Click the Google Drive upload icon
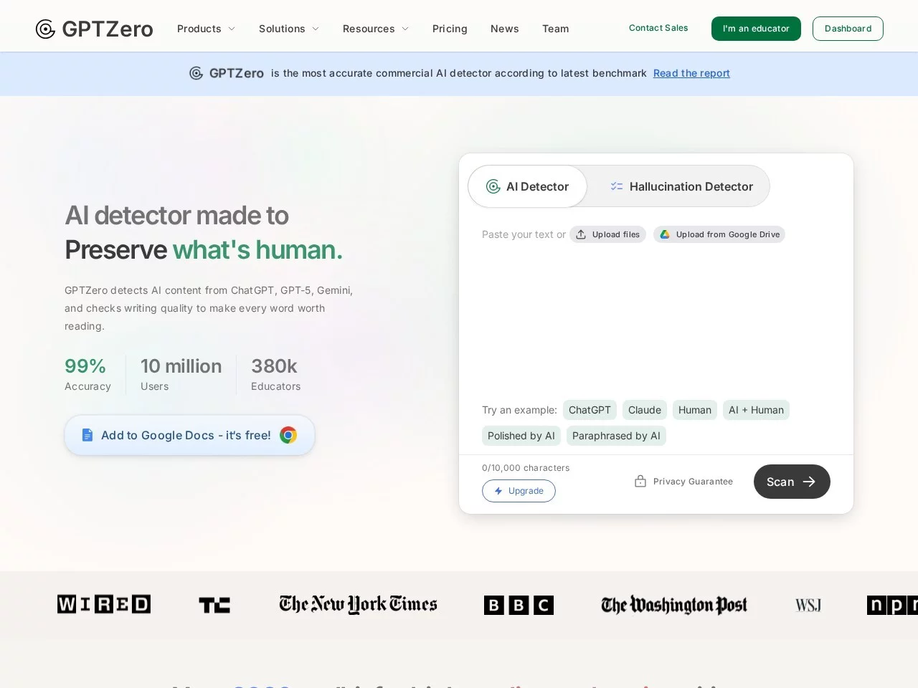The height and width of the screenshot is (688, 918). [665, 234]
